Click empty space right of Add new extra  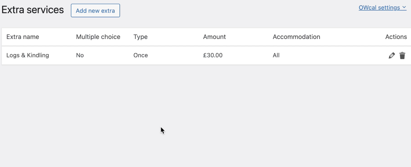tap(235, 11)
